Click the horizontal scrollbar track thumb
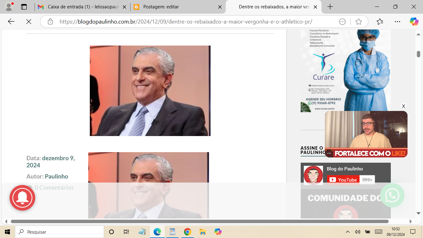Screen dimensions: 423x238 [200, 221]
